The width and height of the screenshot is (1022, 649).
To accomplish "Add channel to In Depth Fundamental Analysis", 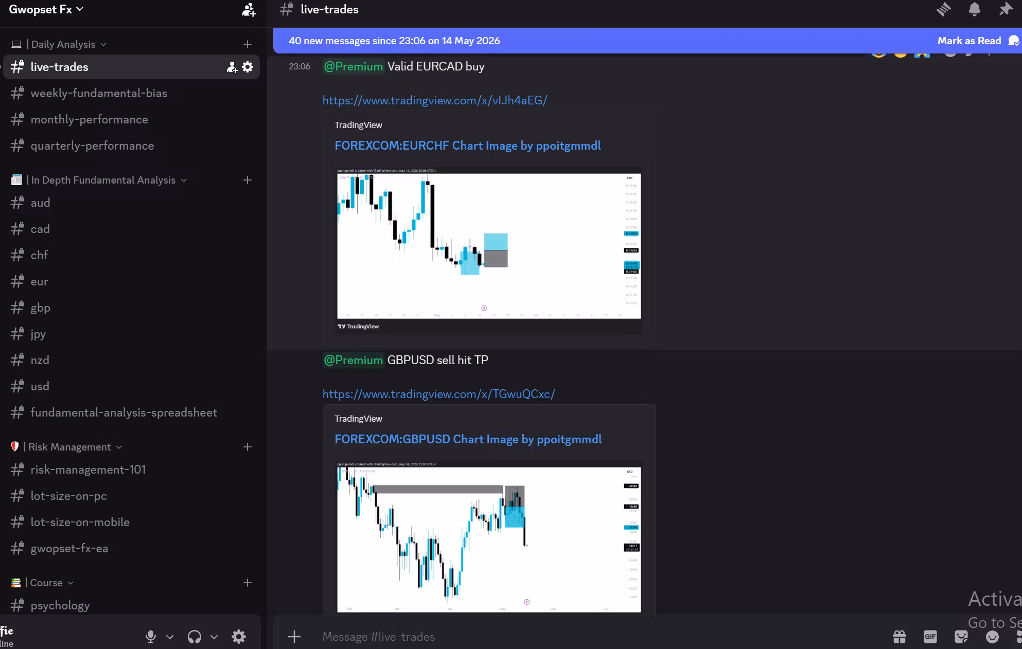I will tap(248, 180).
